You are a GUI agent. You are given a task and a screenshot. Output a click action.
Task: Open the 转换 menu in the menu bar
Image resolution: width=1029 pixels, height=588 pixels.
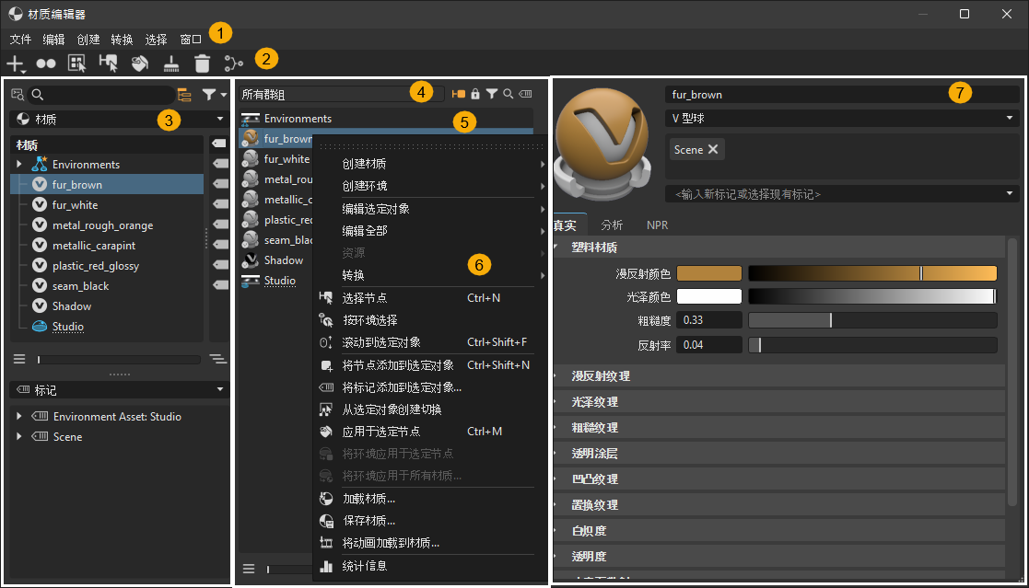point(123,40)
